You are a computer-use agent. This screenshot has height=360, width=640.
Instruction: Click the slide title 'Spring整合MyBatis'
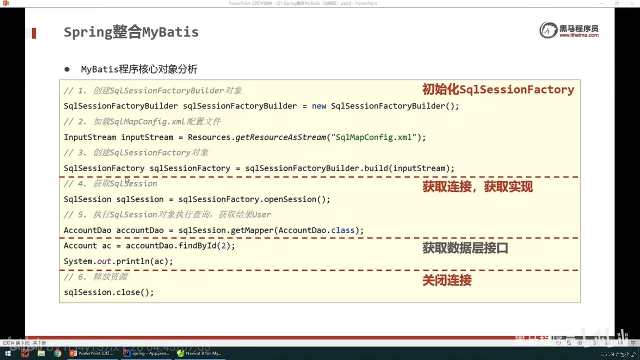[131, 32]
